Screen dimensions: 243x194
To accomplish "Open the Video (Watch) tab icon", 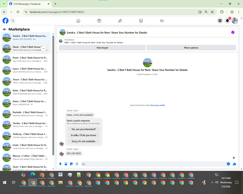I will [99, 21].
